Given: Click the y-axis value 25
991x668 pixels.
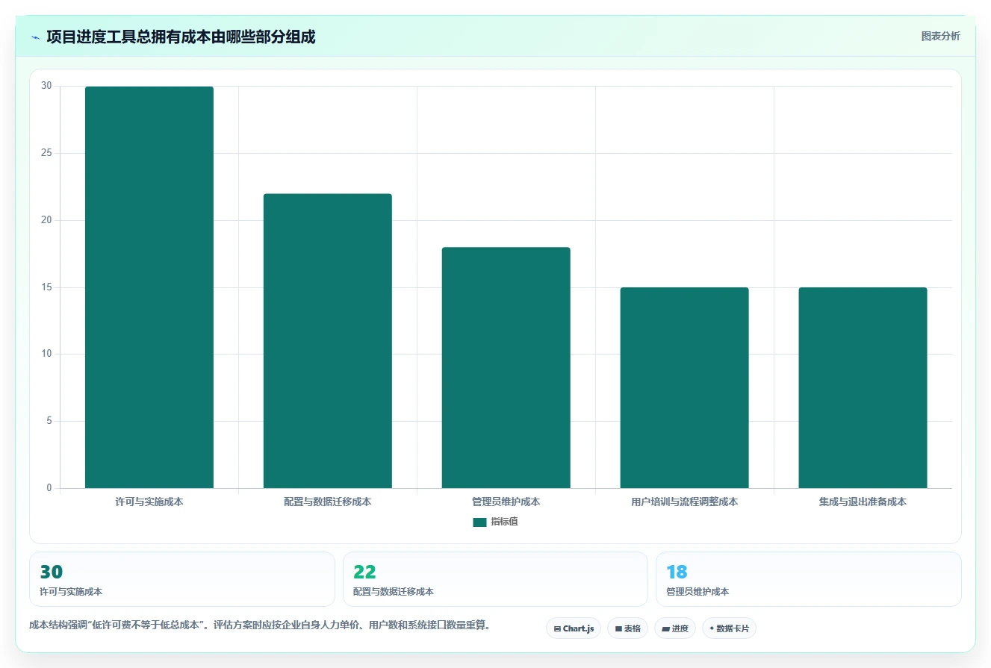Looking at the screenshot, I should [46, 153].
